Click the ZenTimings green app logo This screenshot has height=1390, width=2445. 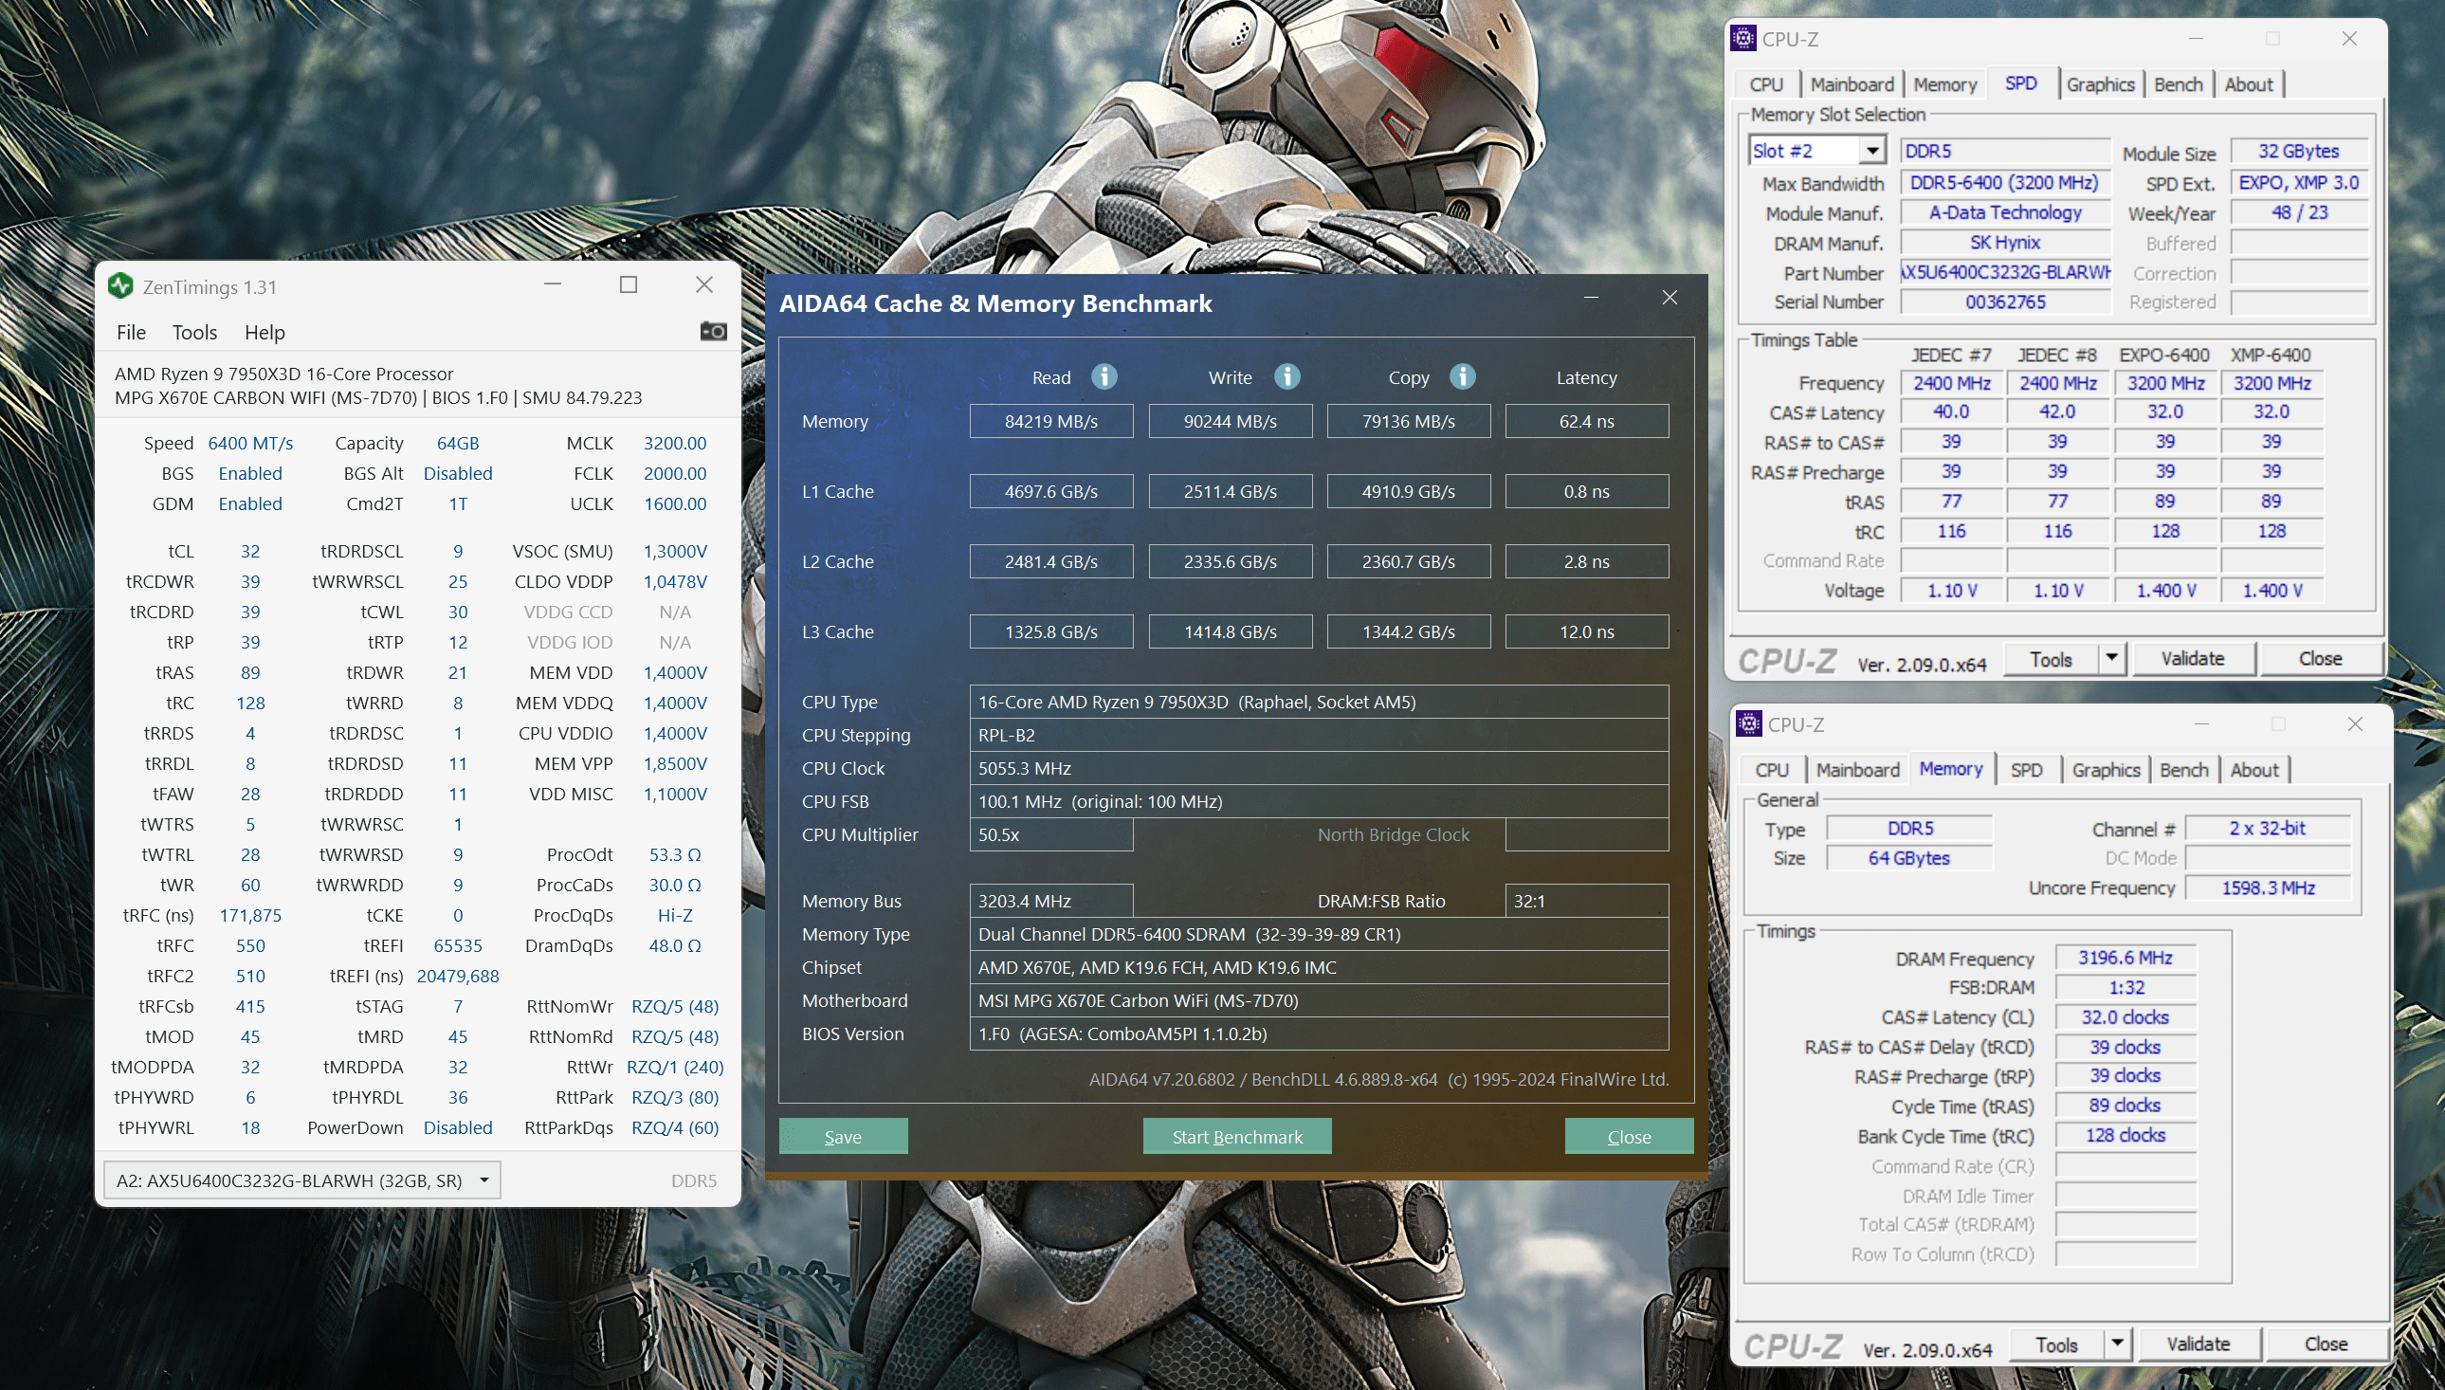coord(120,285)
